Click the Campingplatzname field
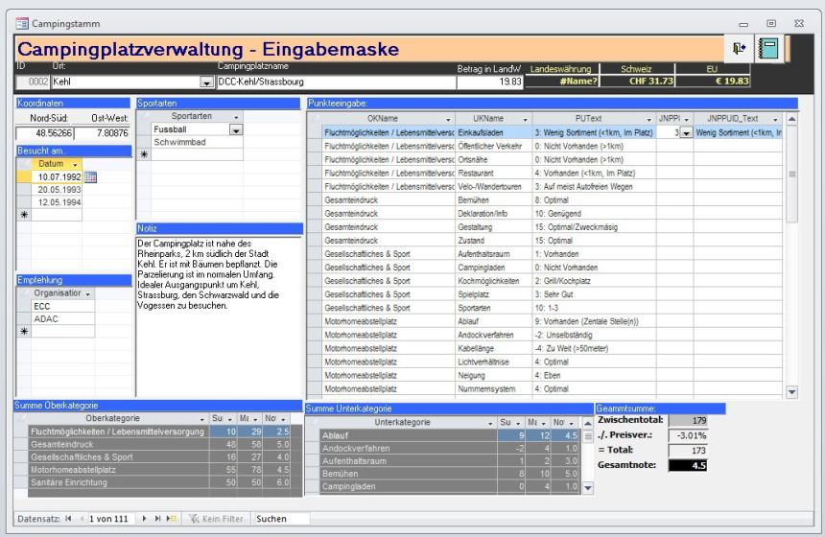This screenshot has height=537, width=825. [x=334, y=83]
